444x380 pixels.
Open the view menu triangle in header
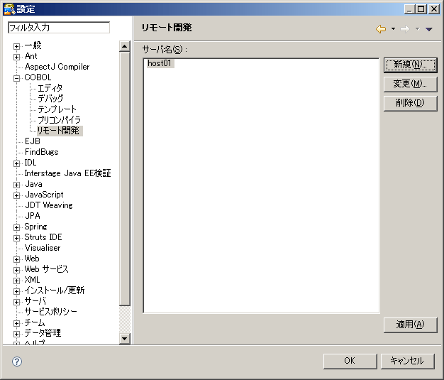(x=428, y=29)
